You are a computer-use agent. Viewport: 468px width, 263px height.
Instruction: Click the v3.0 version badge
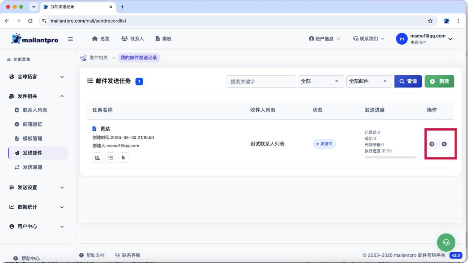click(456, 255)
